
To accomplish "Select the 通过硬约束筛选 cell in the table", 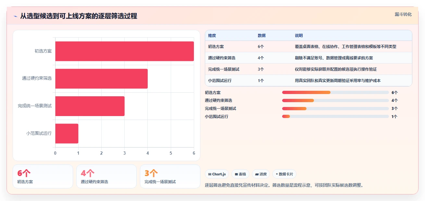I will (222, 58).
